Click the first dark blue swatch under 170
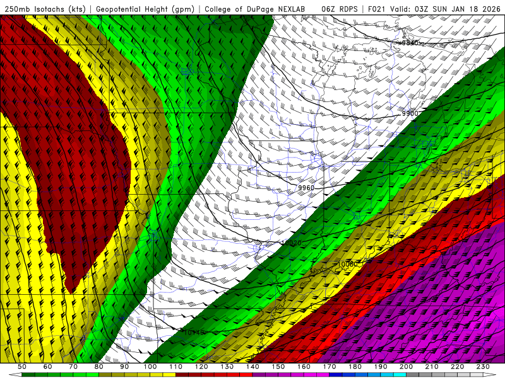The height and width of the screenshot is (378, 505). click(336, 375)
